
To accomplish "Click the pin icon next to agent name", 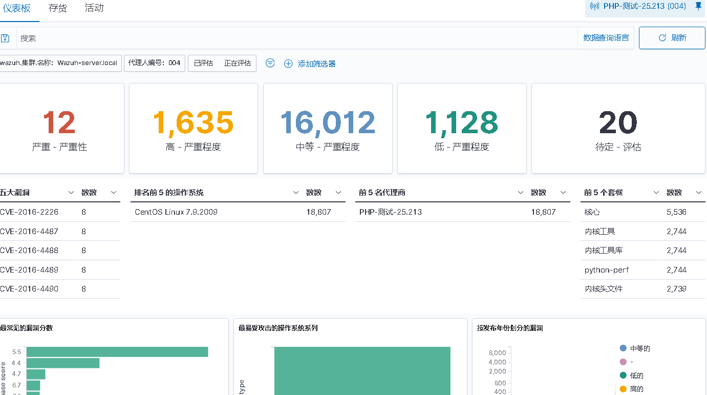I will pos(698,6).
